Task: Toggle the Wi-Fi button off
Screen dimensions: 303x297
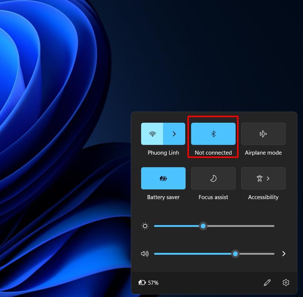Action: pos(152,134)
